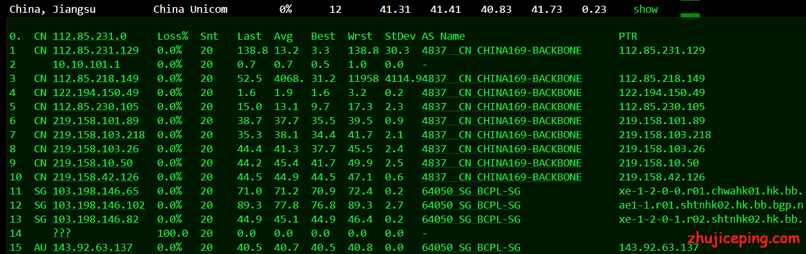Screen dimensions: 806x254
Task: Click the "AS Name" column header
Action: pyautogui.click(x=443, y=36)
